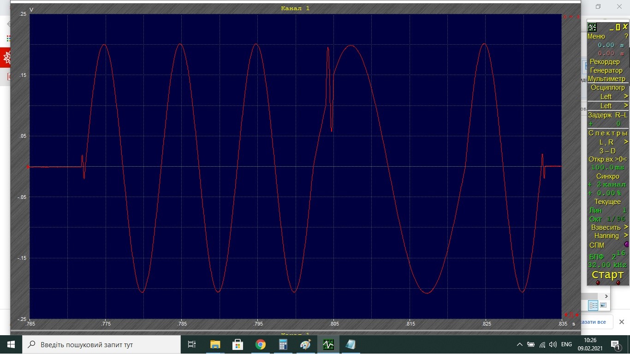Click the 100.0 ms time value
This screenshot has height=355, width=630.
[x=607, y=168]
